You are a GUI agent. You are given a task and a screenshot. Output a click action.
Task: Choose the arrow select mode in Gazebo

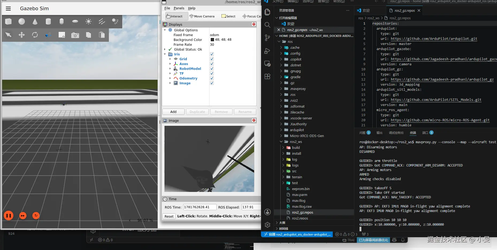pyautogui.click(x=8, y=35)
